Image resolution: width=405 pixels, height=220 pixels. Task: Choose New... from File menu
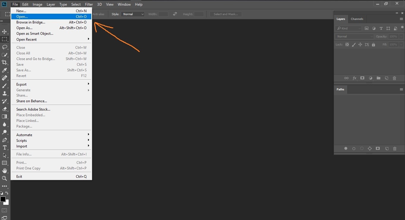pos(51,11)
